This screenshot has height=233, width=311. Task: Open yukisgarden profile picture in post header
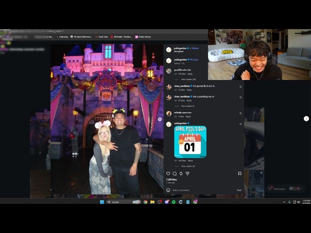[x=169, y=50]
